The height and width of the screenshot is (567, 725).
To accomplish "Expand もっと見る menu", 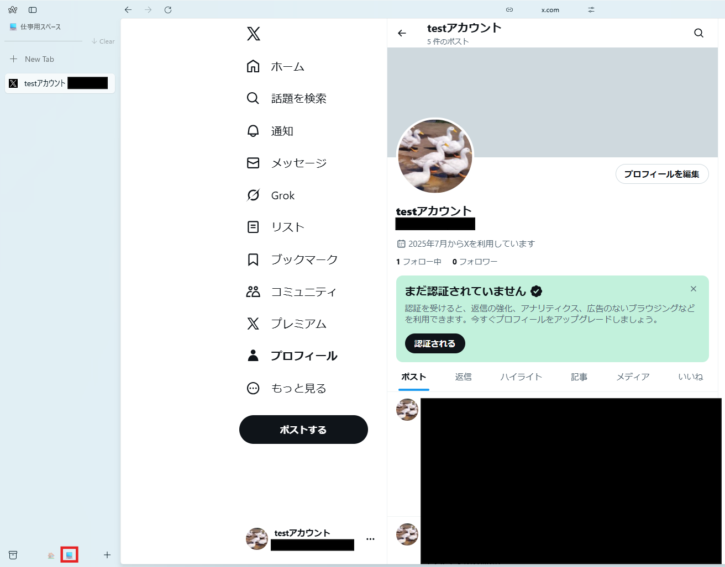I will point(286,388).
